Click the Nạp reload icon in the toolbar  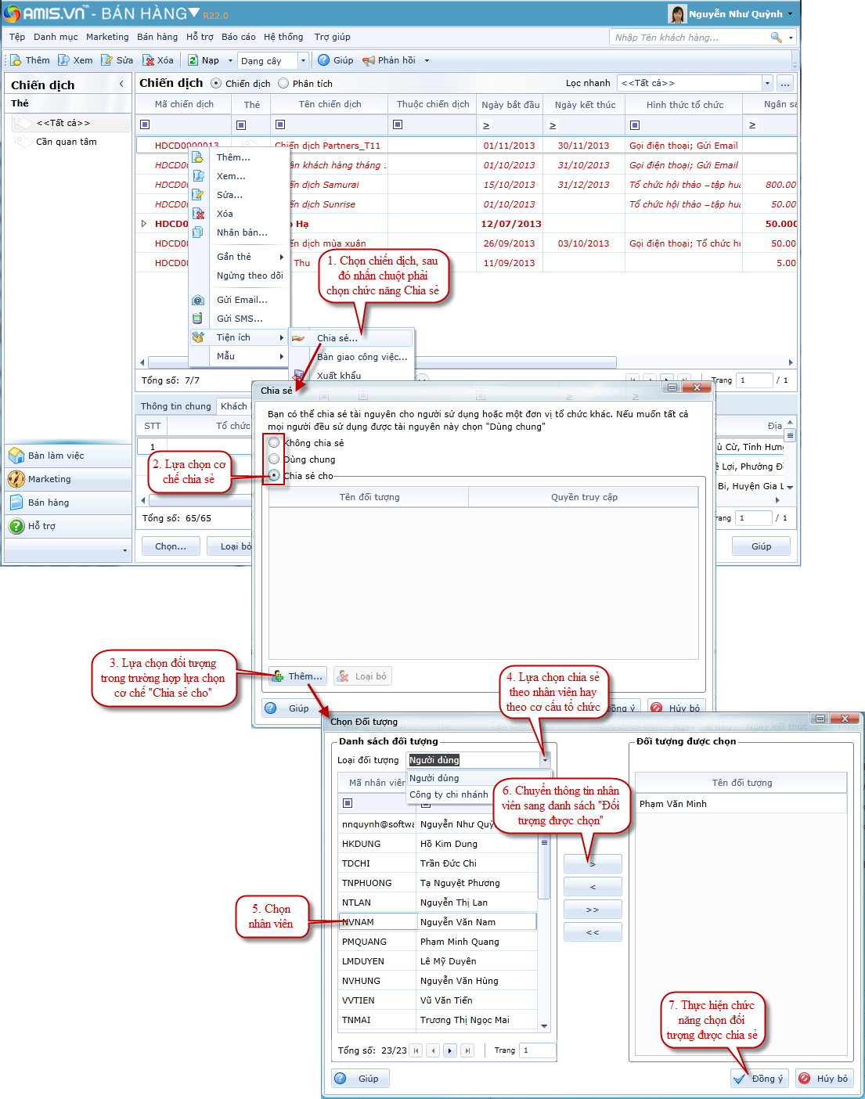click(193, 60)
